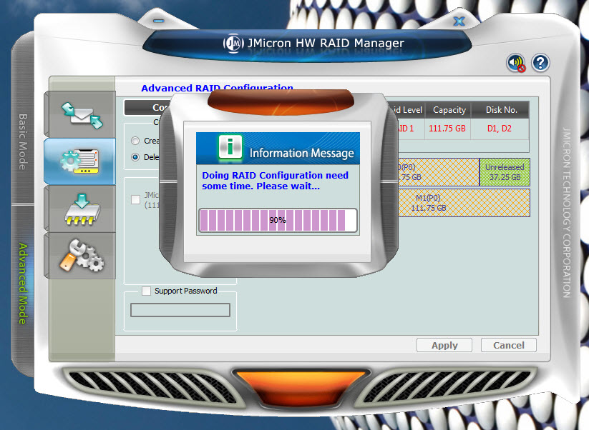Open the question mark help icon
Screen dimensions: 589x430
point(540,63)
